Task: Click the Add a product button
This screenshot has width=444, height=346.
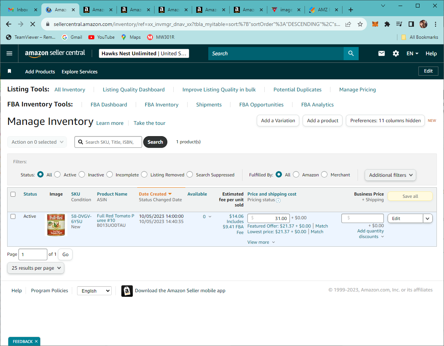Action: 323,120
